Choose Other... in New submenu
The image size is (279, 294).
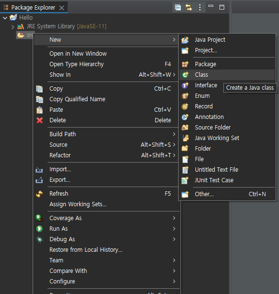click(x=227, y=194)
